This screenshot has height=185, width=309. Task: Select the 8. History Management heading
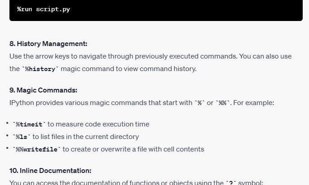(49, 43)
